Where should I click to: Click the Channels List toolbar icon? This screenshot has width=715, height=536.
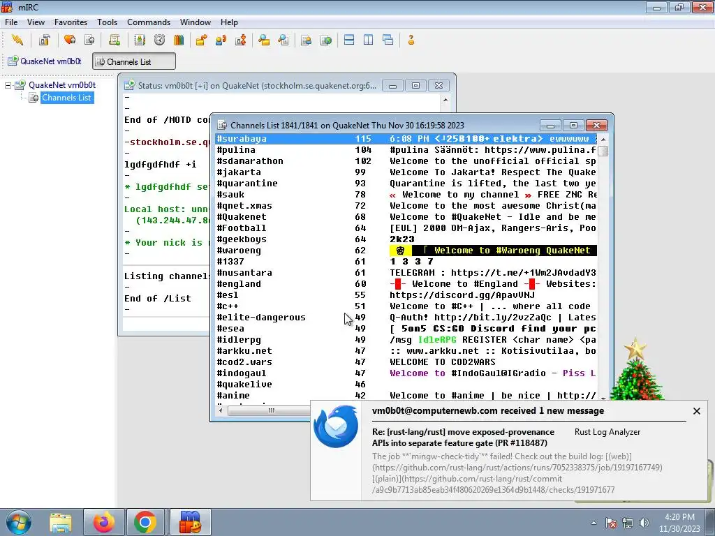(x=89, y=40)
